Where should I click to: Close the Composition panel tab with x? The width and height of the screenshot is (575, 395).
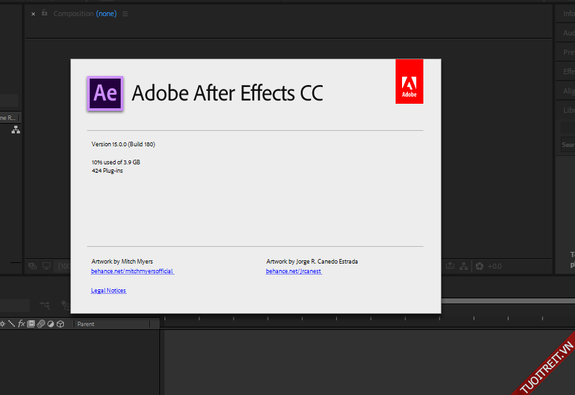(34, 14)
